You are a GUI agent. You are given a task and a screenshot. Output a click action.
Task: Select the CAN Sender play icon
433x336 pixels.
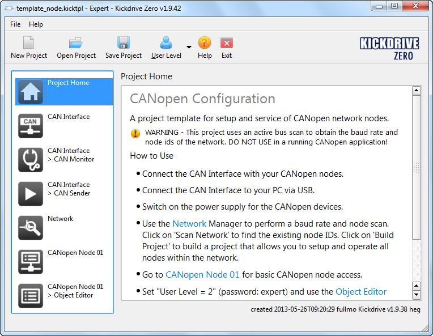pyautogui.click(x=31, y=194)
